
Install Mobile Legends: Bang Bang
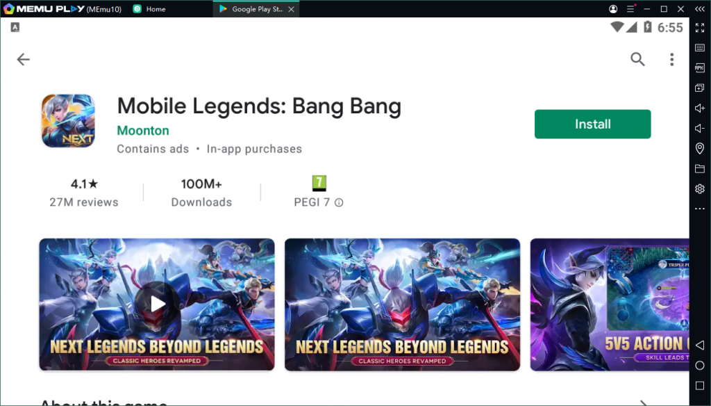592,124
